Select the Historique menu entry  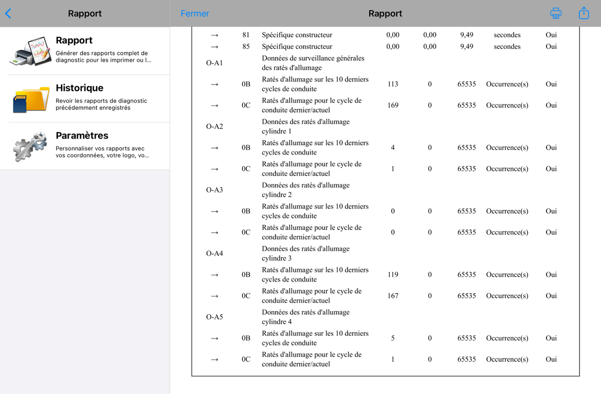coord(85,98)
